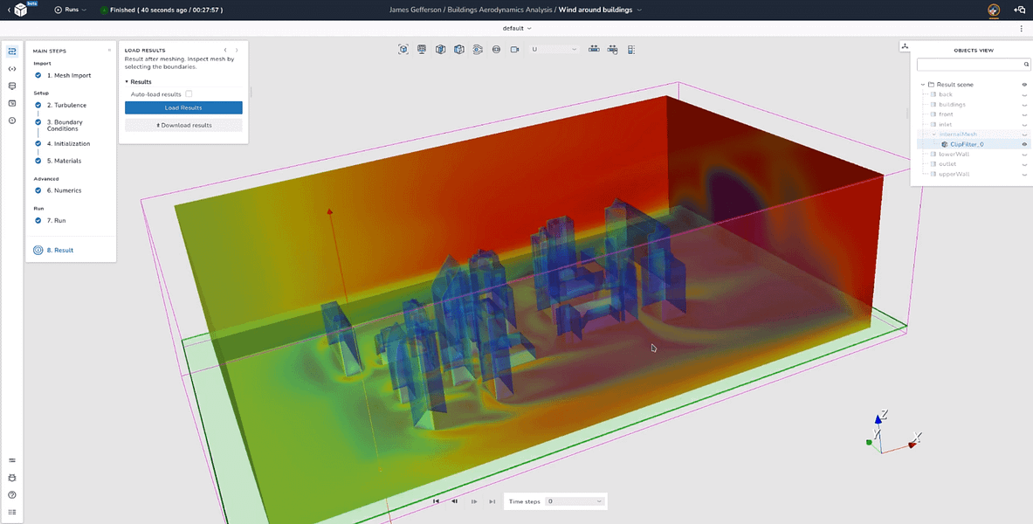Click the fit view to scene icon
The image size is (1033, 524).
pyautogui.click(x=403, y=50)
